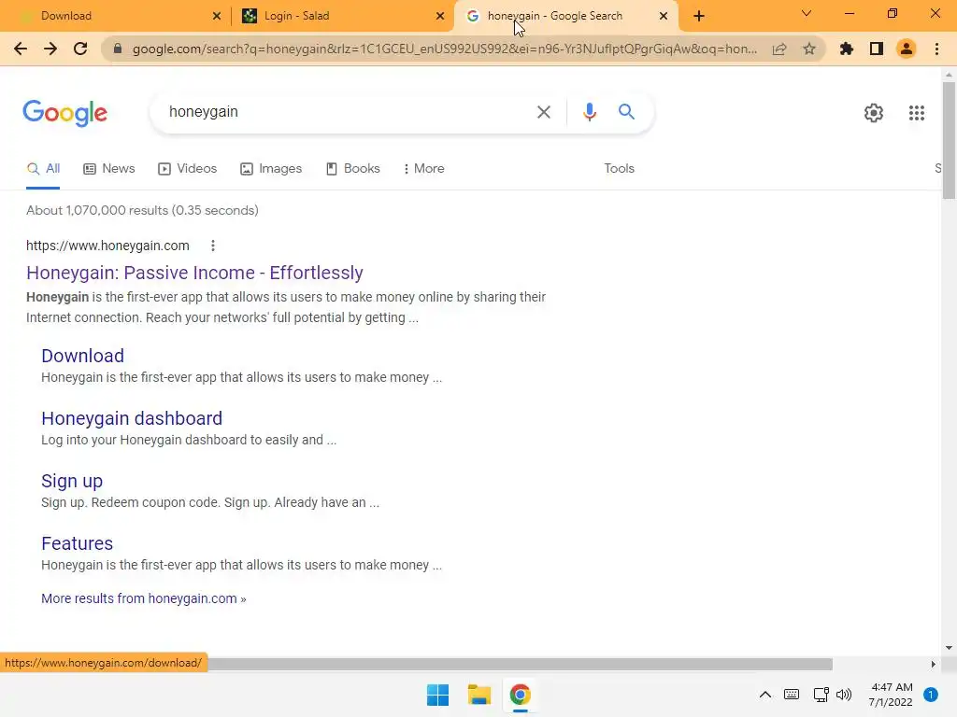957x717 pixels.
Task: Open the Features sitelink
Action: point(77,543)
